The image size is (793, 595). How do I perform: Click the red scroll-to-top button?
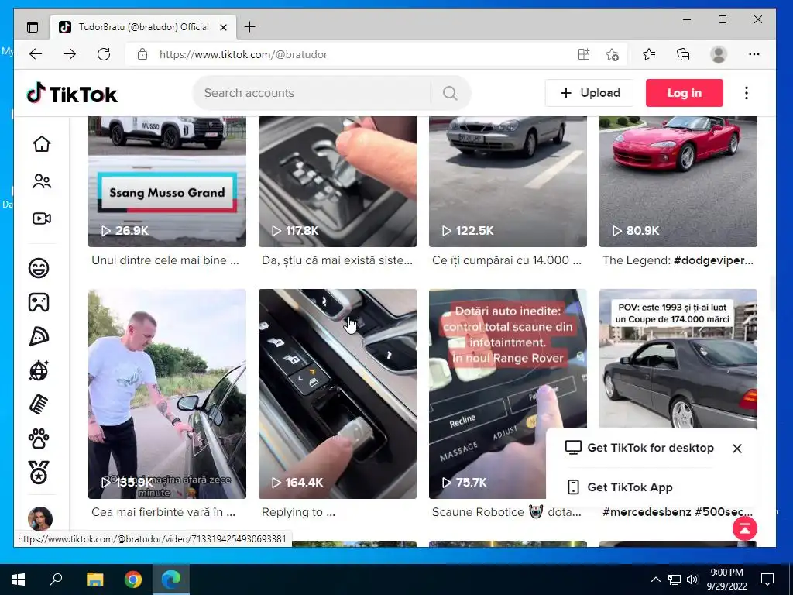coord(745,528)
